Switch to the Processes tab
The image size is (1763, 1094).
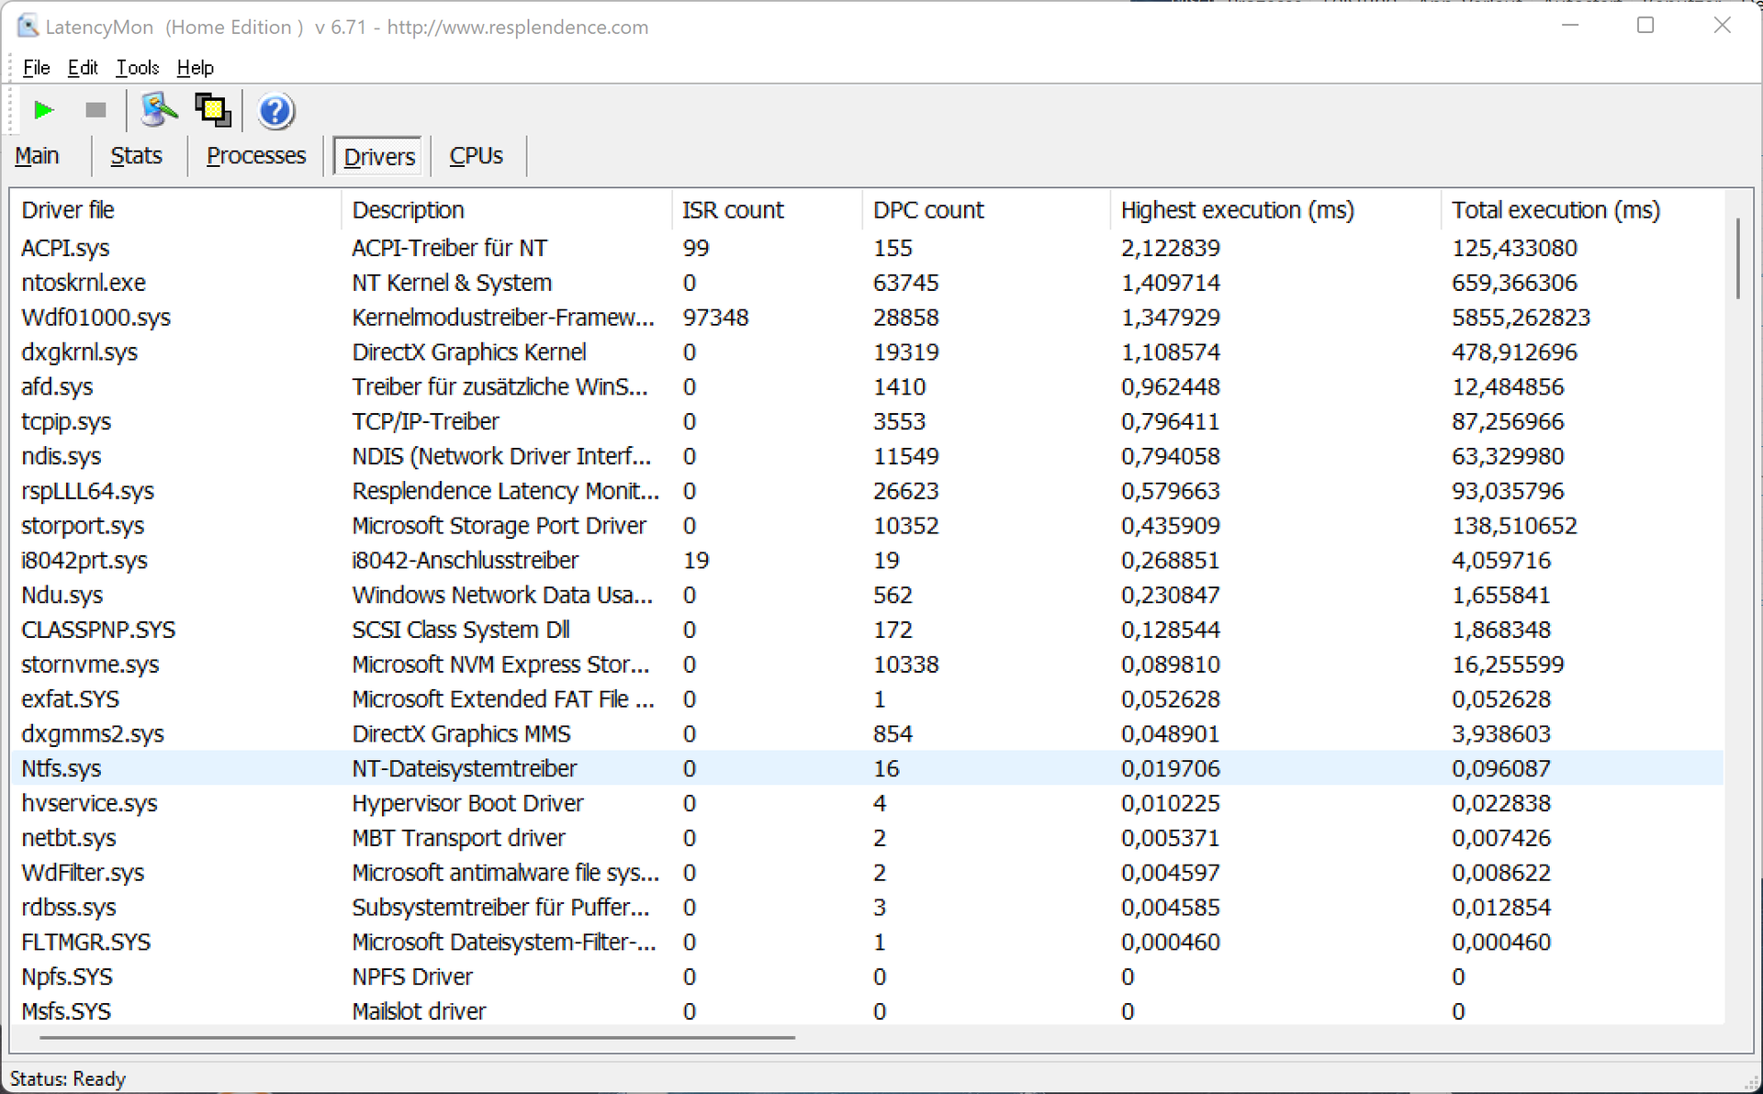[256, 156]
